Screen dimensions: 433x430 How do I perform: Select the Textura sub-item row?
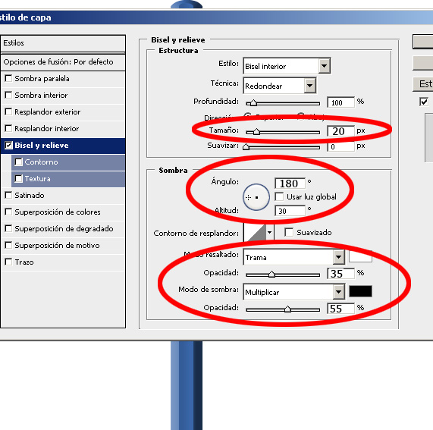[x=68, y=179]
